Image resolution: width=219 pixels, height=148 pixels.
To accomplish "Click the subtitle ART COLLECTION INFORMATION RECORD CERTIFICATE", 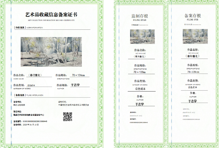I will pos(51,21).
